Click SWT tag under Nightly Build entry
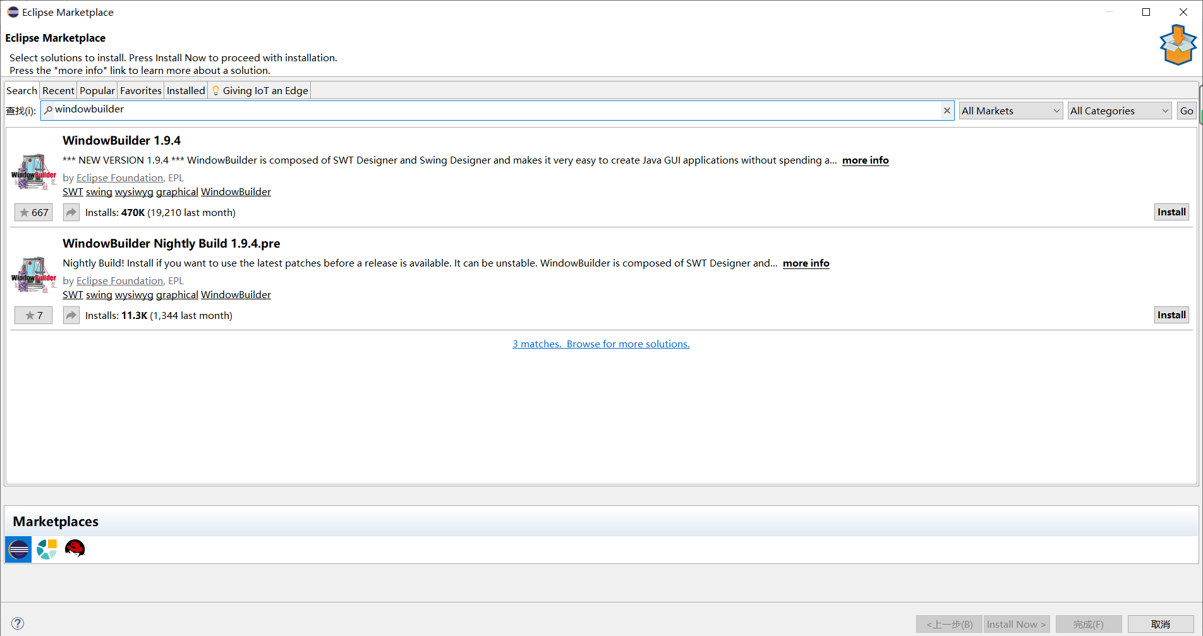The width and height of the screenshot is (1203, 636). click(x=73, y=295)
